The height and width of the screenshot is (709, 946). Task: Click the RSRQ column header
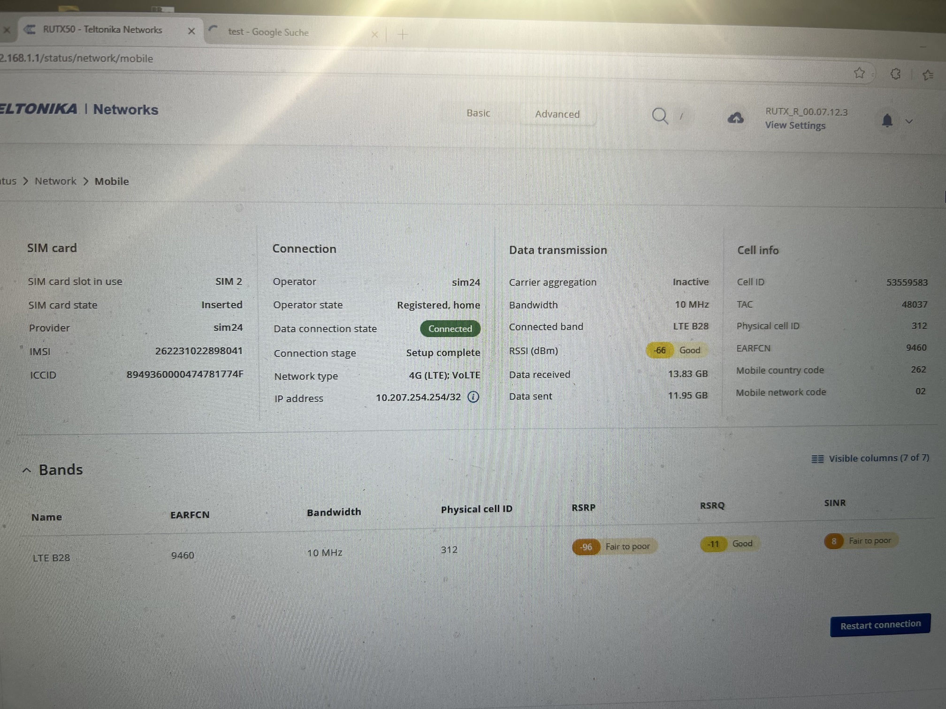[x=712, y=505]
